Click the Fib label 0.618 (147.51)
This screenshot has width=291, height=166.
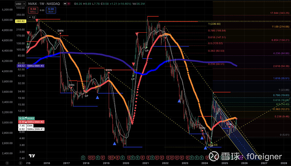(217, 37)
